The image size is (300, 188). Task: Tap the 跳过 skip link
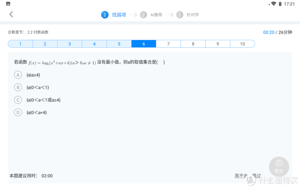[257, 176]
